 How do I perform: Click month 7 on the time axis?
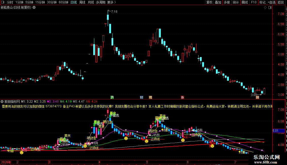(235, 162)
